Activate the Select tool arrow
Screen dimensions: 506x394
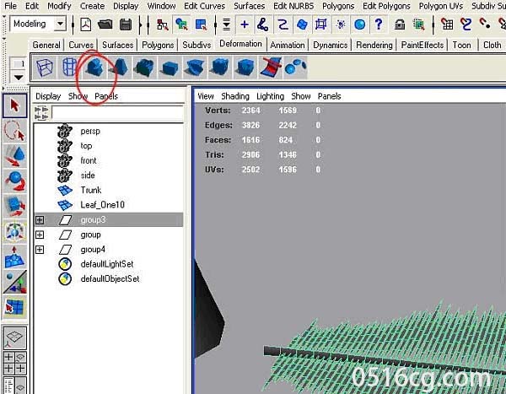(14, 106)
